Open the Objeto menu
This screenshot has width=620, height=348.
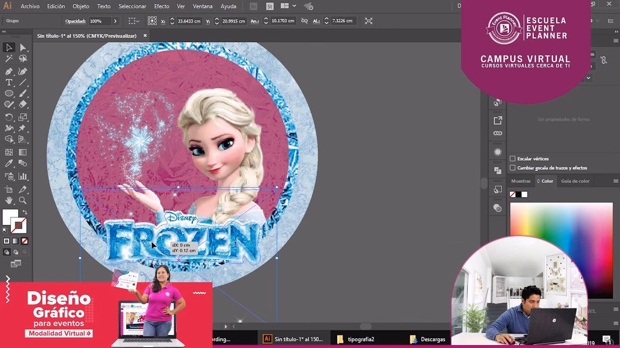tap(81, 6)
